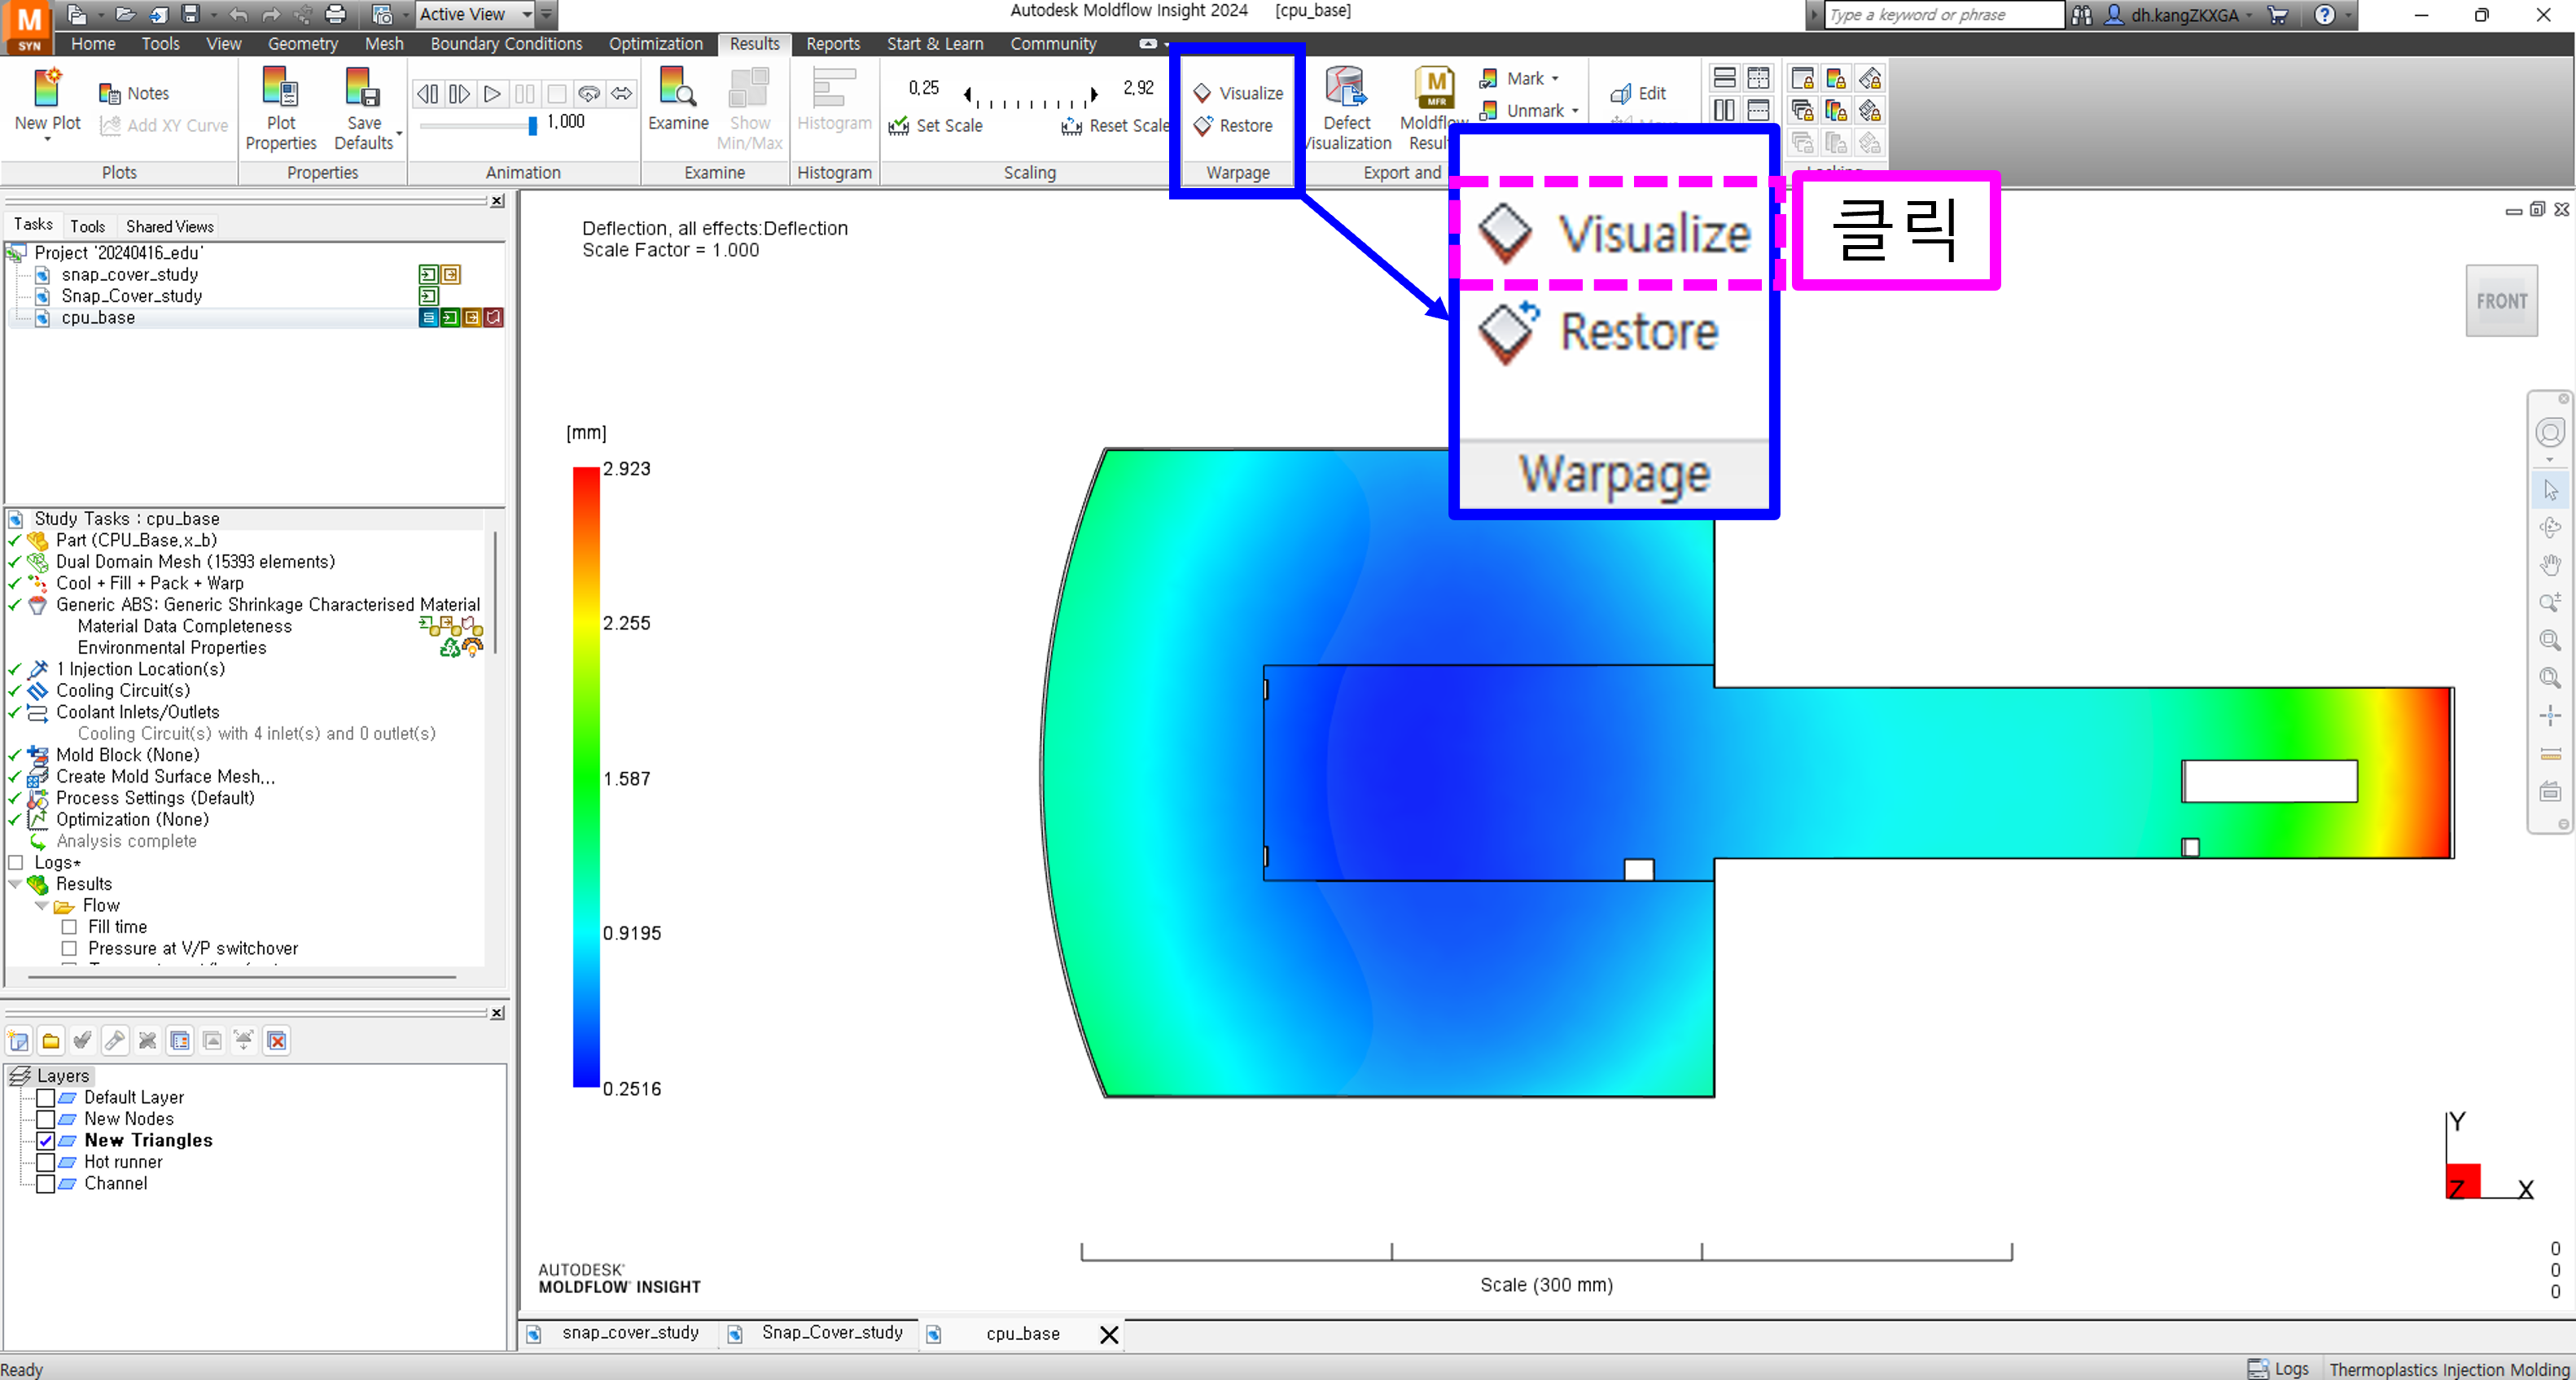Image resolution: width=2576 pixels, height=1380 pixels.
Task: Enable the Hot runner layer checkbox
Action: point(45,1162)
